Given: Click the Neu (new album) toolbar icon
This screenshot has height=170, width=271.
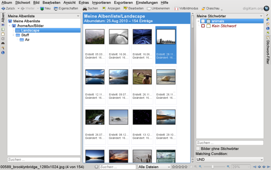Looking at the screenshot, I should (x=42, y=9).
